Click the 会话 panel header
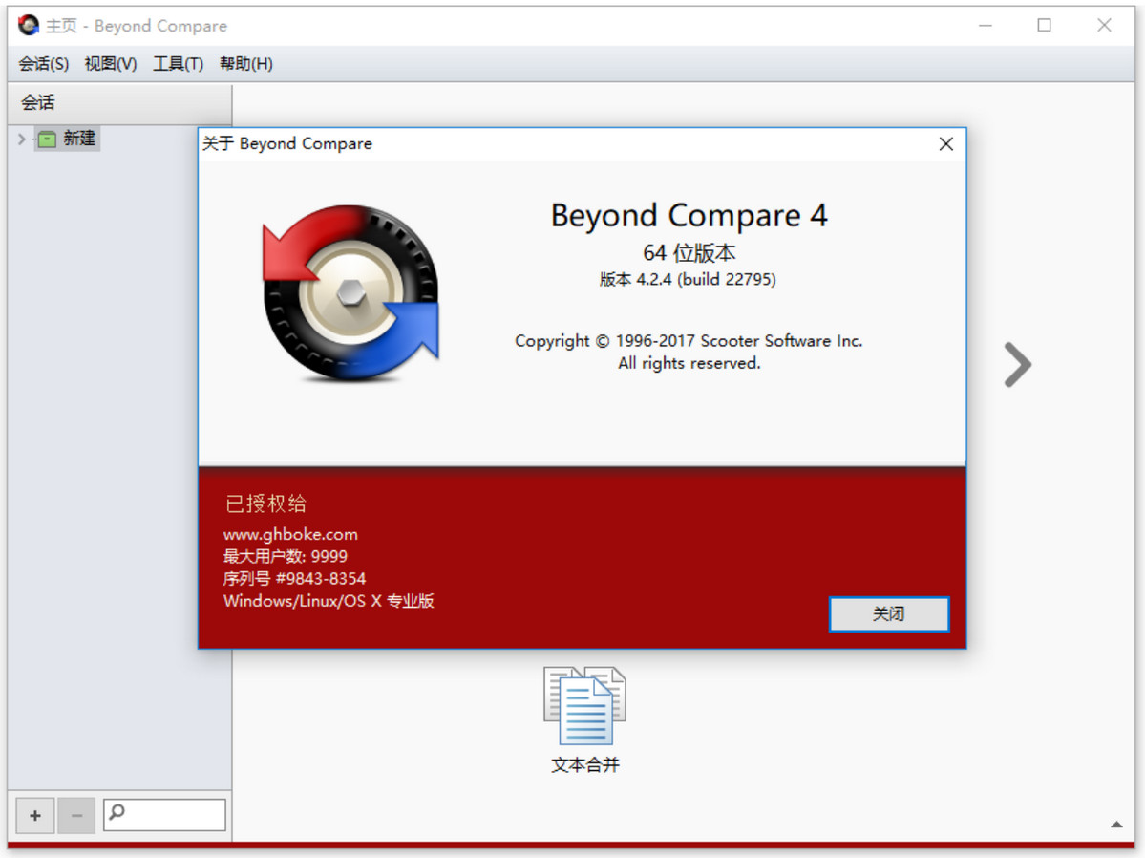The height and width of the screenshot is (858, 1145). click(119, 103)
